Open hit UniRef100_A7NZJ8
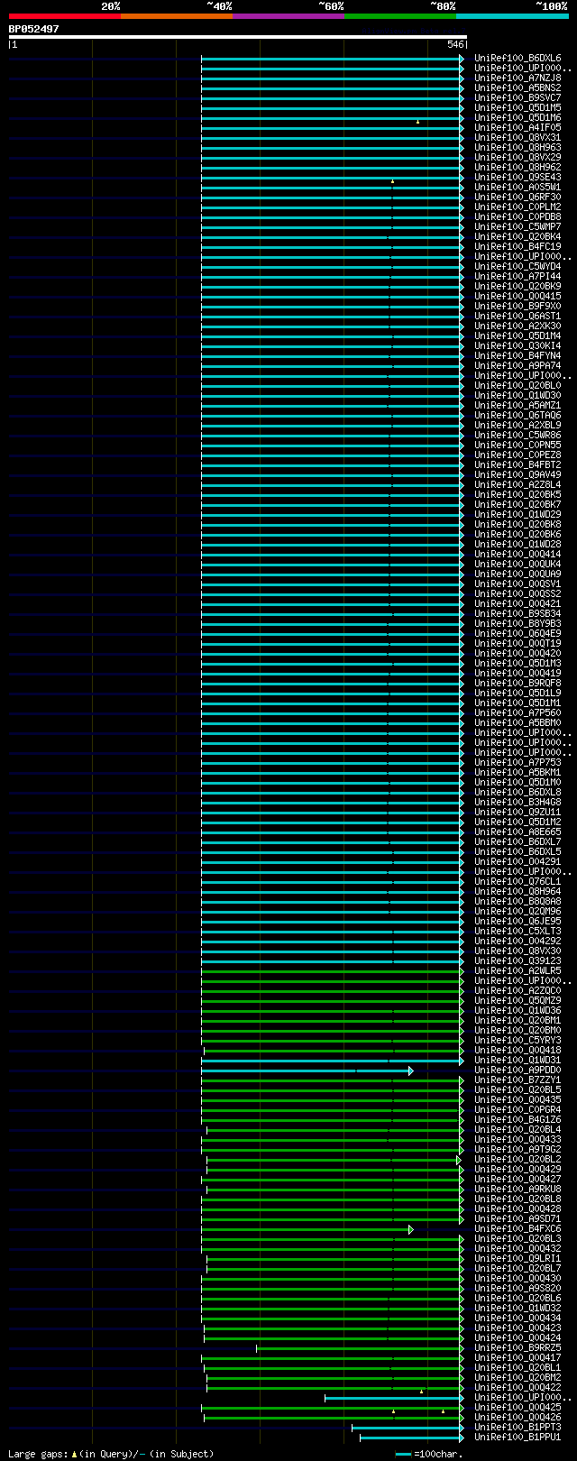The width and height of the screenshot is (577, 1461). (x=517, y=78)
